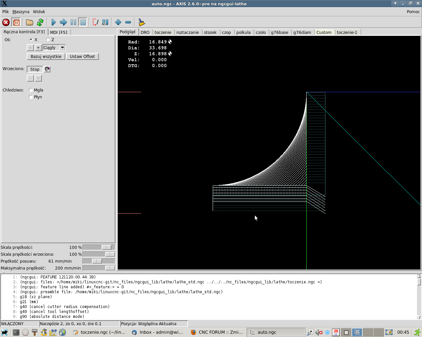This screenshot has height=337, width=422.
Task: Open the gear settings icon in taskbar
Action: (x=25, y=332)
